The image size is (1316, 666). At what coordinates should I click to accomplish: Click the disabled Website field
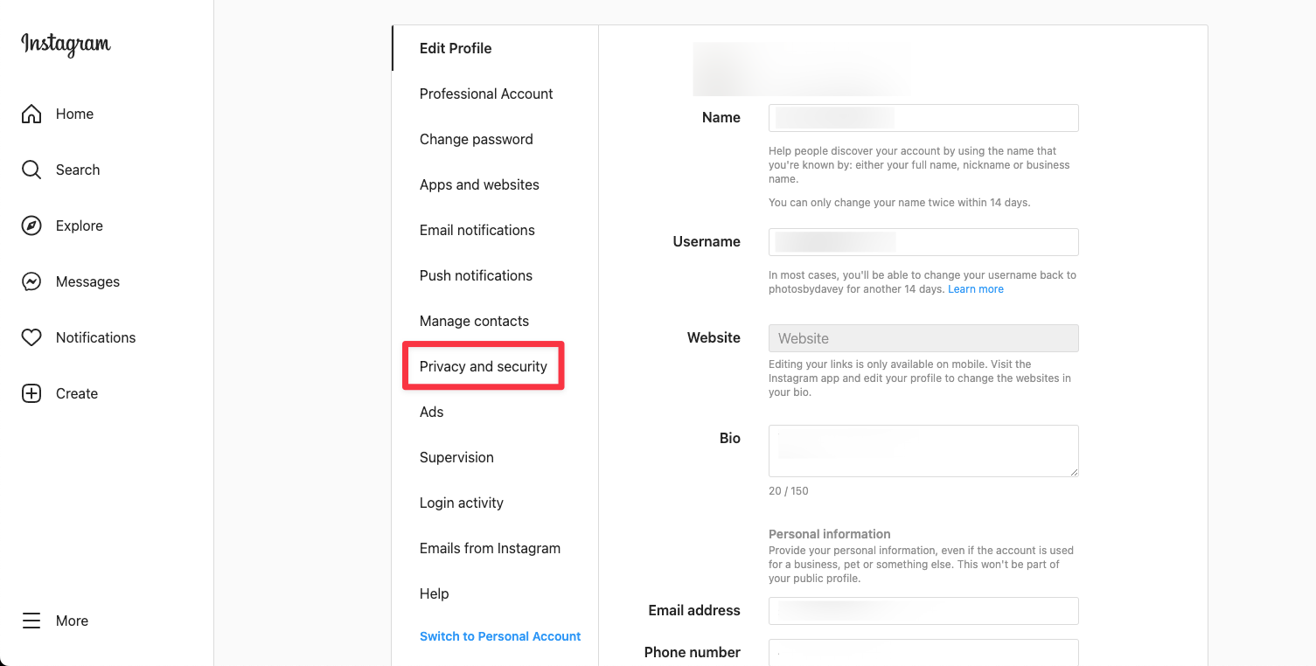coord(923,338)
